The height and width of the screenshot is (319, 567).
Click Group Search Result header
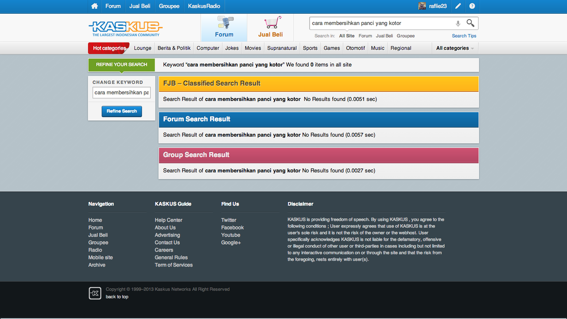point(319,155)
